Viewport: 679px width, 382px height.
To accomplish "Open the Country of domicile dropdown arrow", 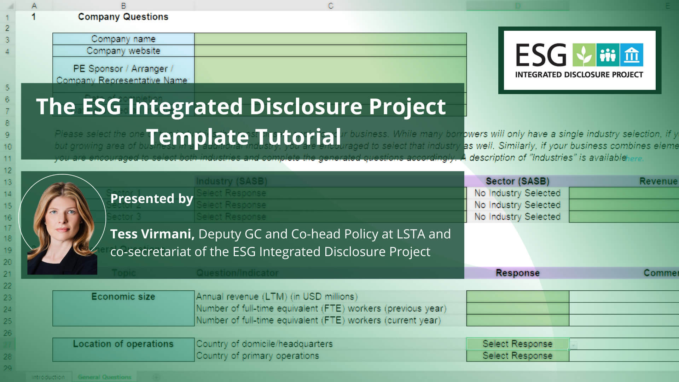I will pyautogui.click(x=573, y=345).
